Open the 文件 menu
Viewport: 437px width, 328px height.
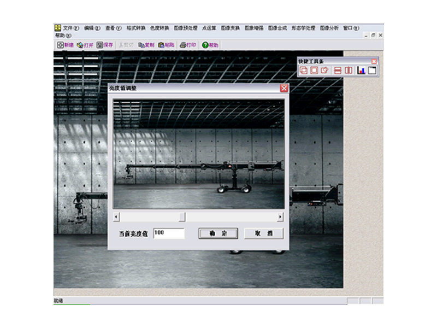point(70,28)
